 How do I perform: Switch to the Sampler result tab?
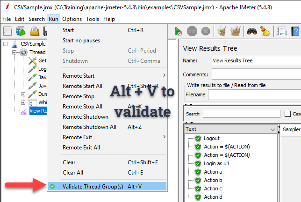(x=291, y=129)
